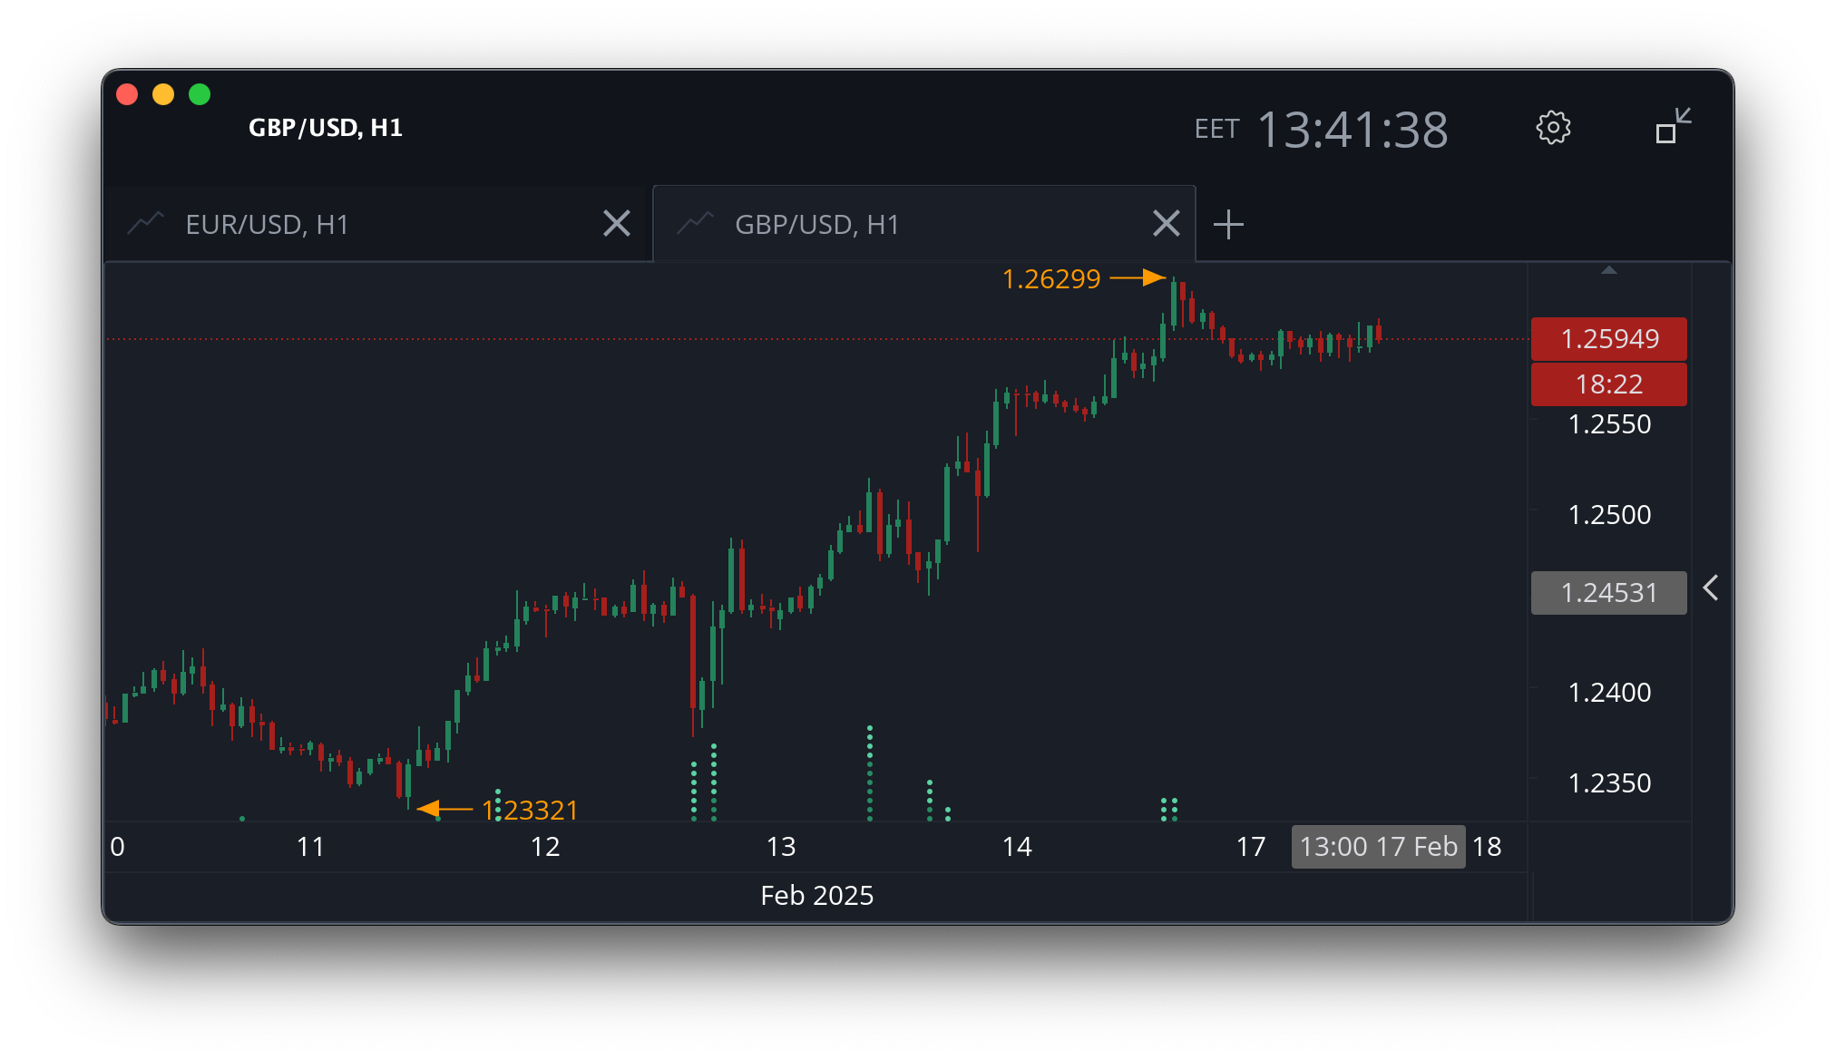The image size is (1836, 1059).
Task: Click the low price marker 1.23321
Action: click(x=530, y=811)
